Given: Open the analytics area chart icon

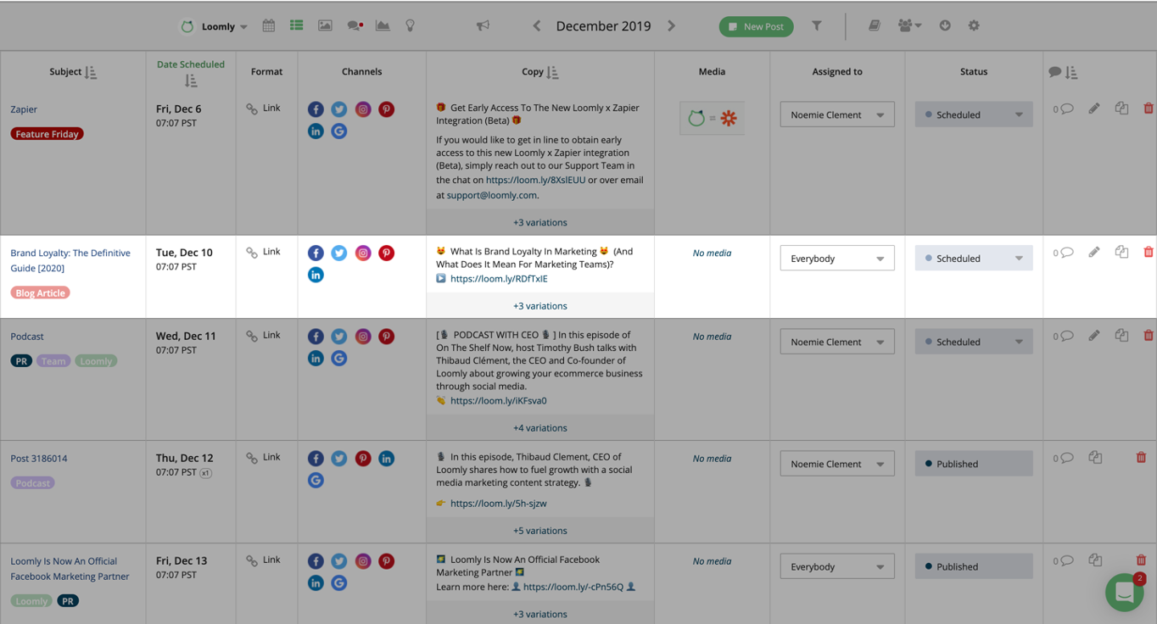Looking at the screenshot, I should [383, 25].
